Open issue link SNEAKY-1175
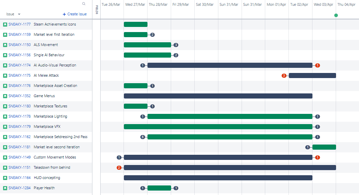Image resolution: width=359 pixels, height=195 pixels. [x=20, y=75]
